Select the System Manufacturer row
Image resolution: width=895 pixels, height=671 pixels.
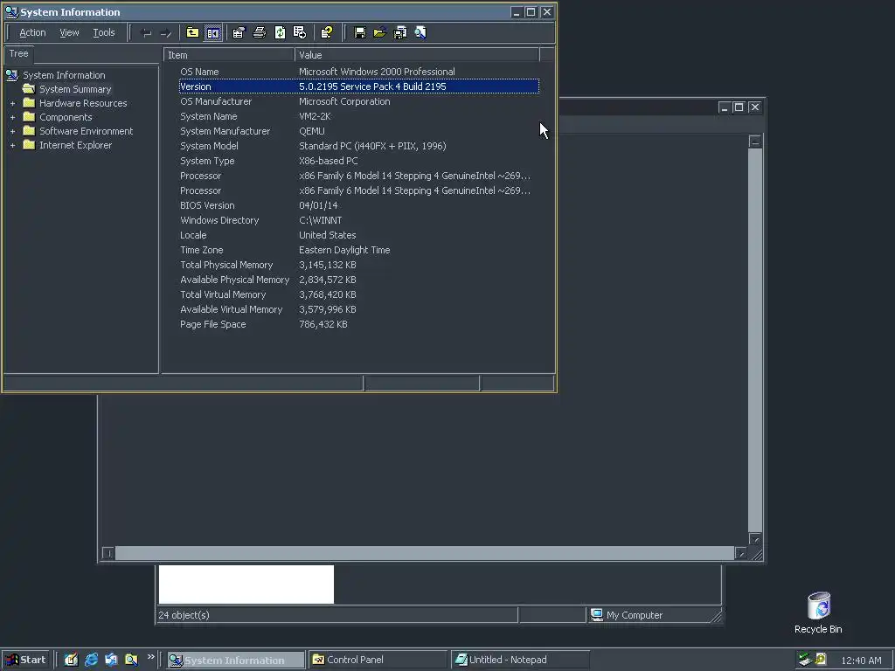pos(359,131)
